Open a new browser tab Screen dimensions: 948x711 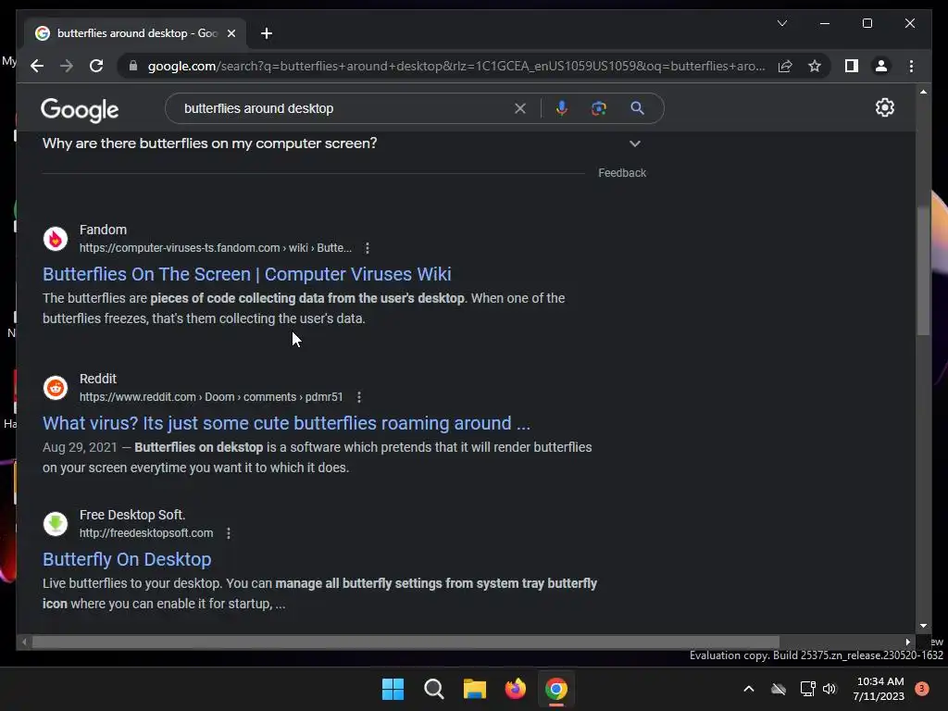coord(266,33)
